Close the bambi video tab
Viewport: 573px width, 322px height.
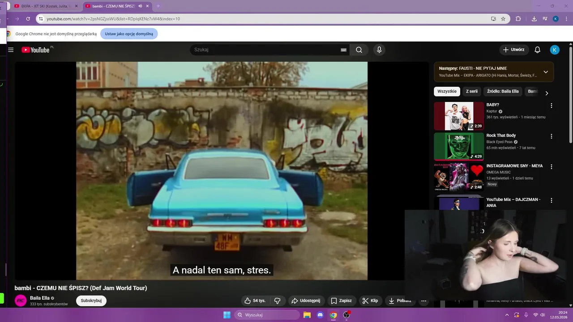147,6
